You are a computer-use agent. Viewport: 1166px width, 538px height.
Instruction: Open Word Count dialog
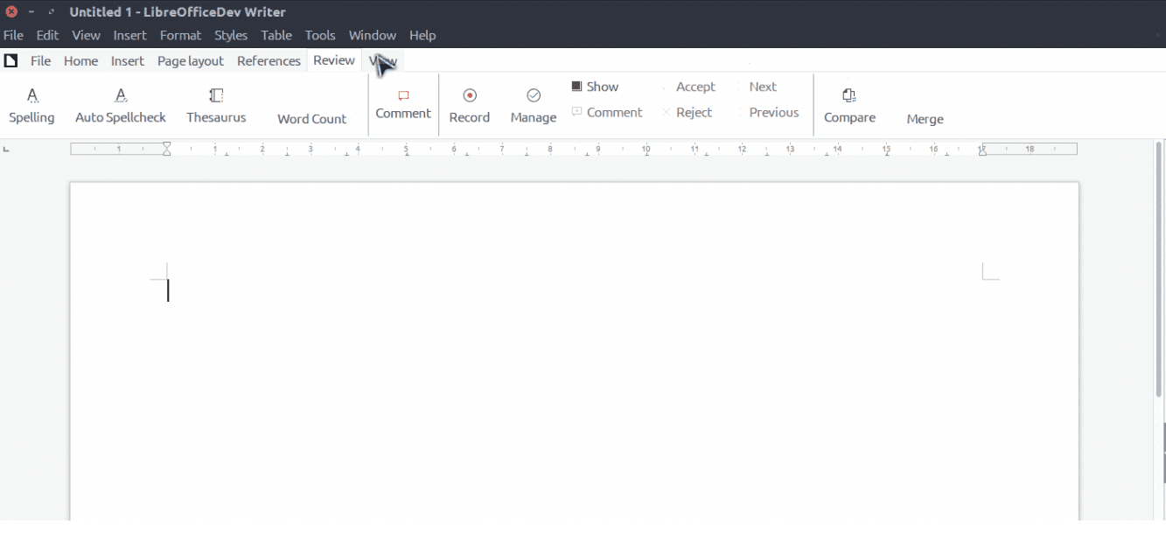pyautogui.click(x=311, y=118)
